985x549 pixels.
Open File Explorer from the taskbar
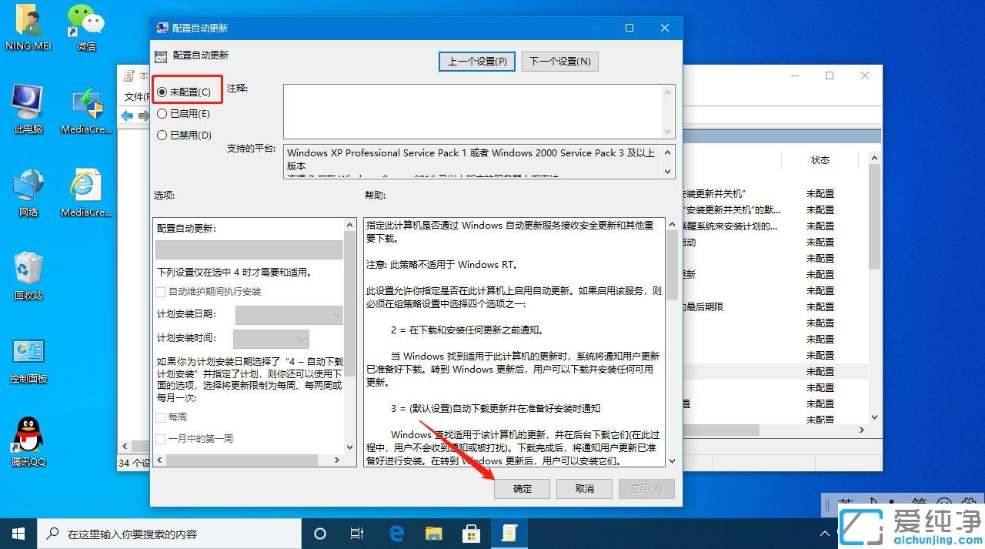(434, 532)
